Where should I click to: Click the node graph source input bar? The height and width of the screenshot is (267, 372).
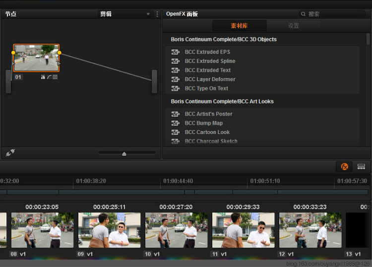pos(8,82)
